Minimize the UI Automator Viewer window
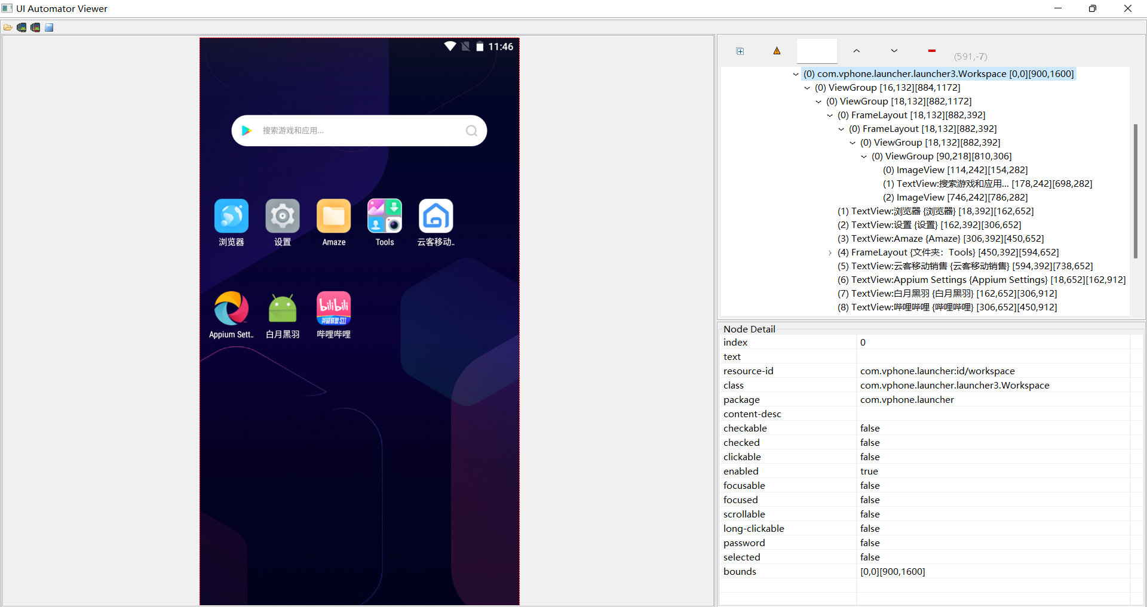 [1058, 8]
